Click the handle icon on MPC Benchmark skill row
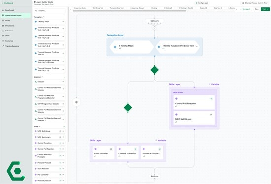Image resolution: width=271 pixels, height=184 pixels. 63,137
